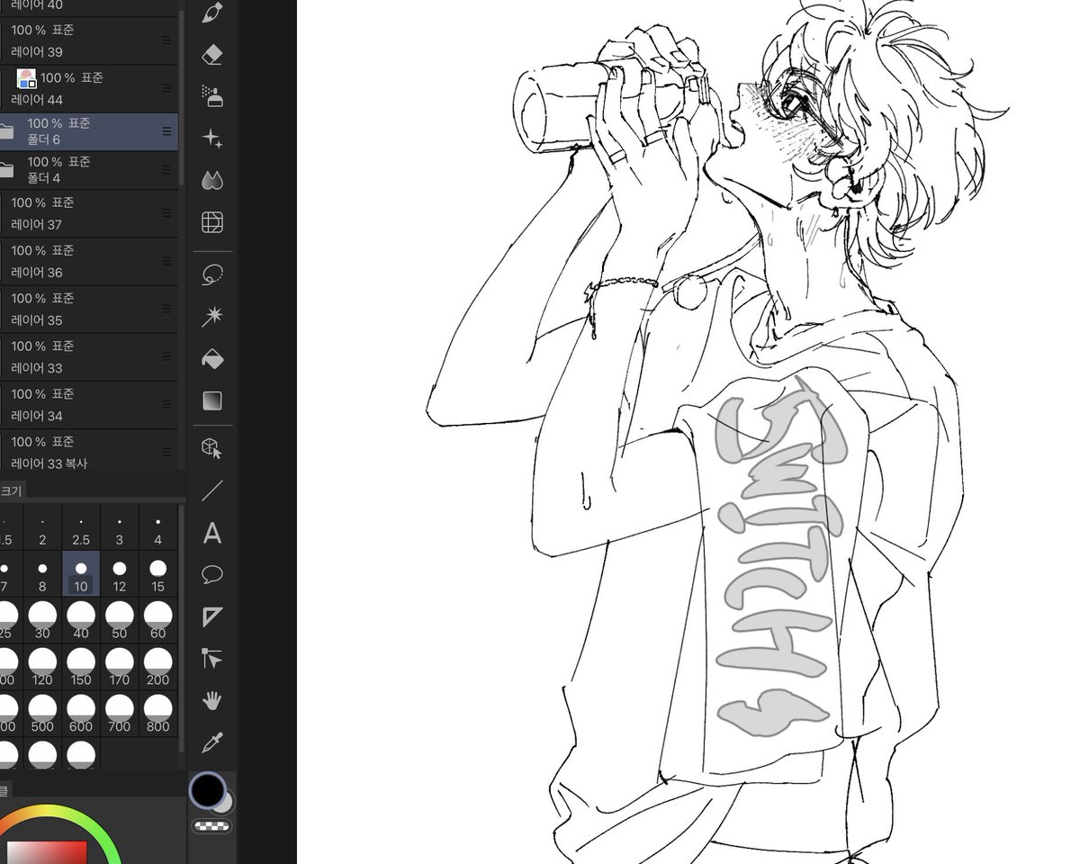Select the Eraser tool

click(x=212, y=55)
